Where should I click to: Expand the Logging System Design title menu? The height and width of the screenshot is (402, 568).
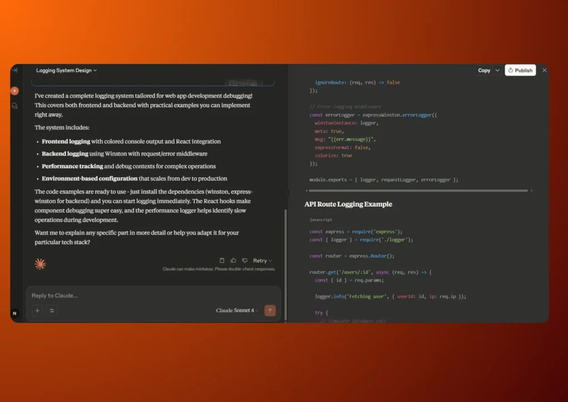coord(67,71)
